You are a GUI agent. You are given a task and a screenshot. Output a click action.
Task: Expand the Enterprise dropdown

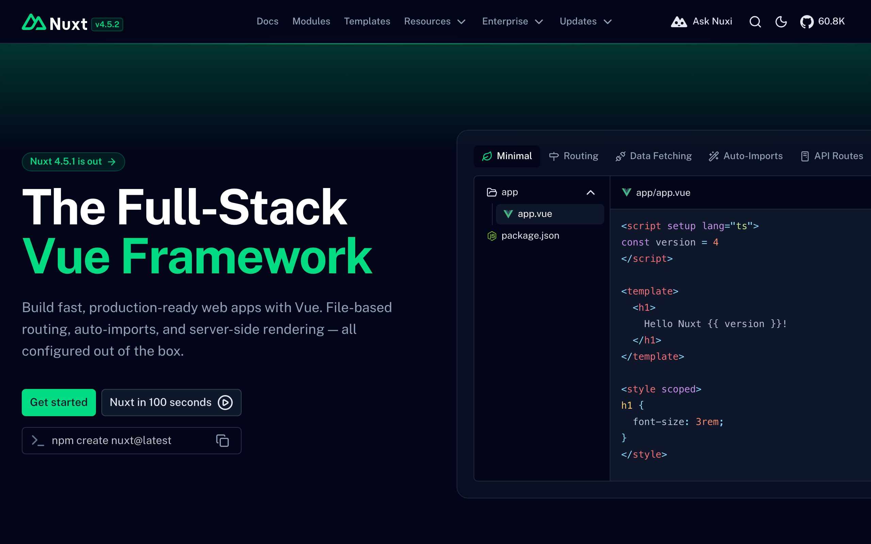point(512,21)
